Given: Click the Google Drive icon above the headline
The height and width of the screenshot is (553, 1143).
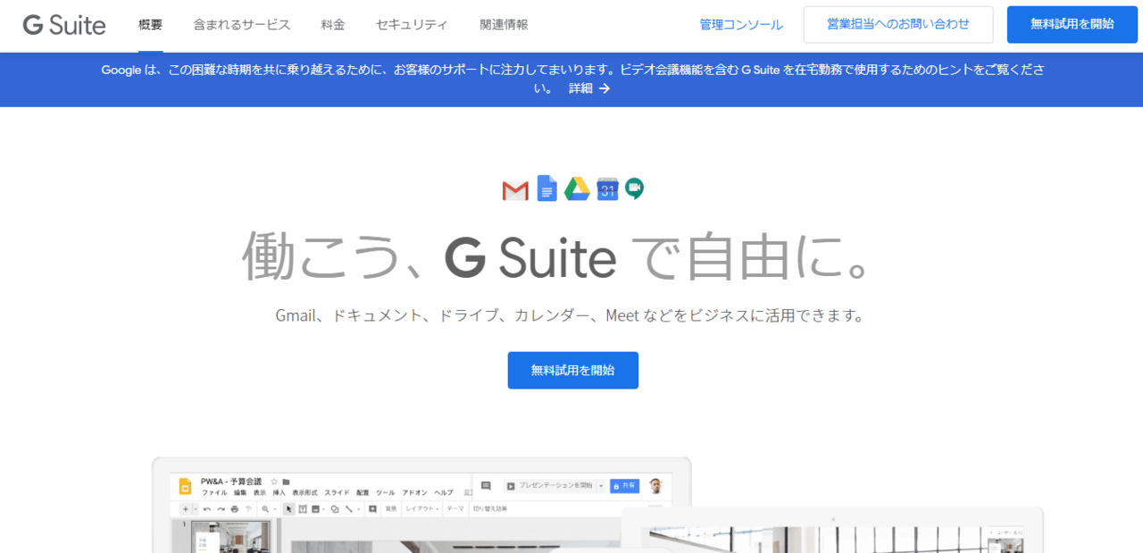Looking at the screenshot, I should click(x=577, y=189).
